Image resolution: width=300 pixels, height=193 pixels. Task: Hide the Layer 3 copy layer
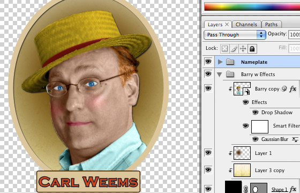click(x=208, y=170)
